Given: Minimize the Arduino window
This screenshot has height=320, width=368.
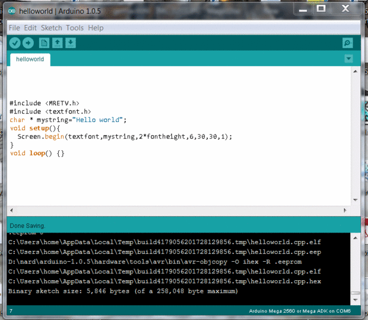Looking at the screenshot, I should (x=303, y=9).
